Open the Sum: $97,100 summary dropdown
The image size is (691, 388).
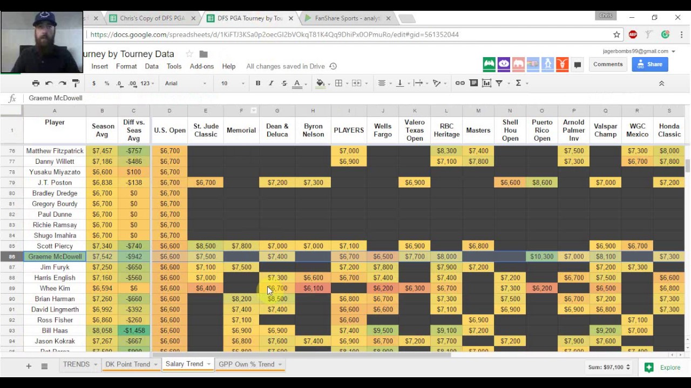coord(610,368)
